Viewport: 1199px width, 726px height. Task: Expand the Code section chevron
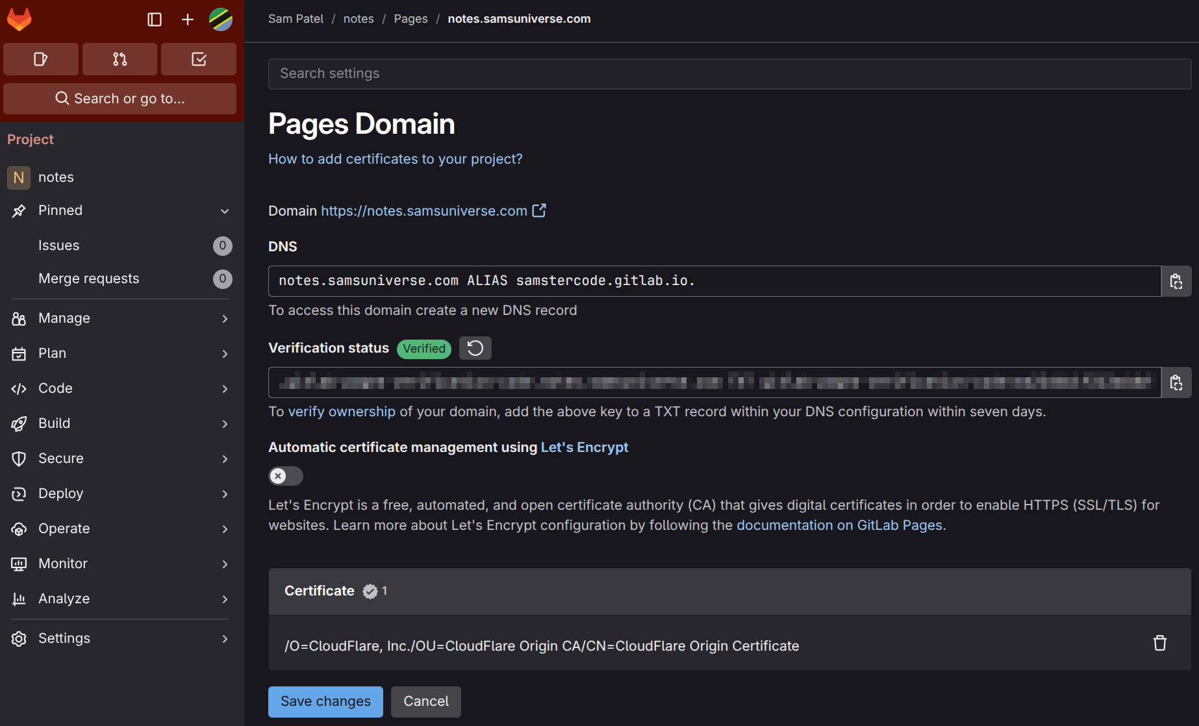pos(225,389)
